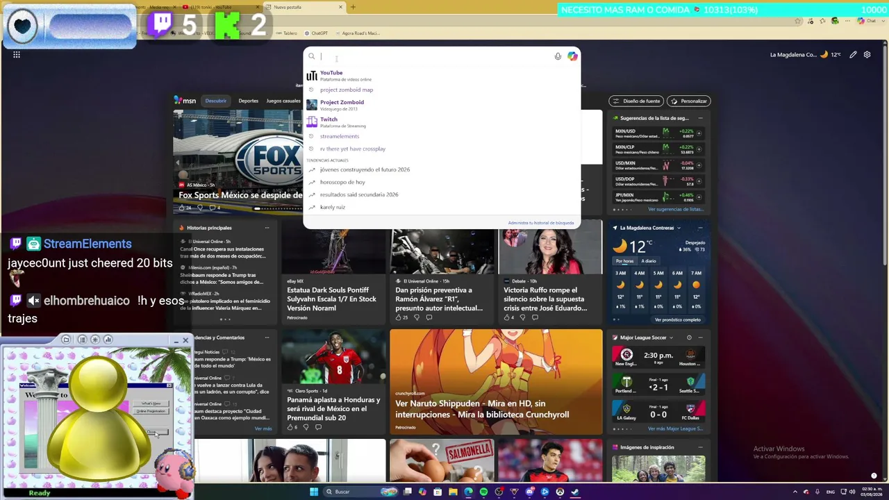Screen dimensions: 889x500
Task: Open MXN/CLP currency pair row
Action: click(x=658, y=149)
